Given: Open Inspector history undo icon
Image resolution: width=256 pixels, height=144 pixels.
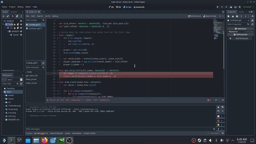Looking at the screenshot, I should coord(252,16).
